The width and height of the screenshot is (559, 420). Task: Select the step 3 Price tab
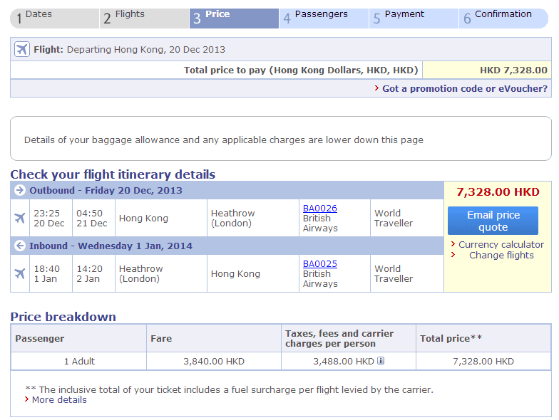point(234,19)
